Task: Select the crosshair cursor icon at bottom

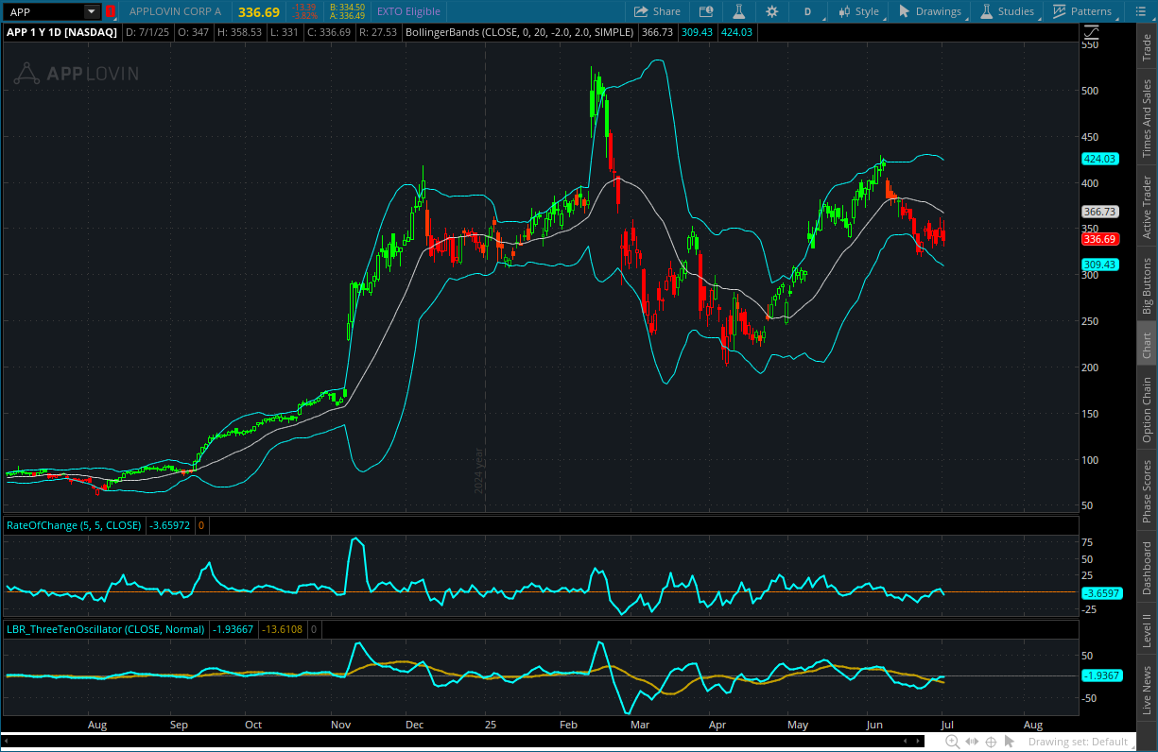Action: [991, 742]
